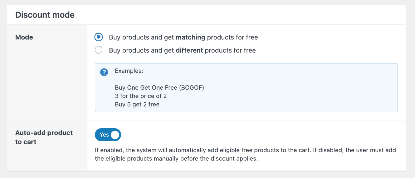The image size is (415, 178).
Task: Click the bold word "matching"
Action: [190, 37]
